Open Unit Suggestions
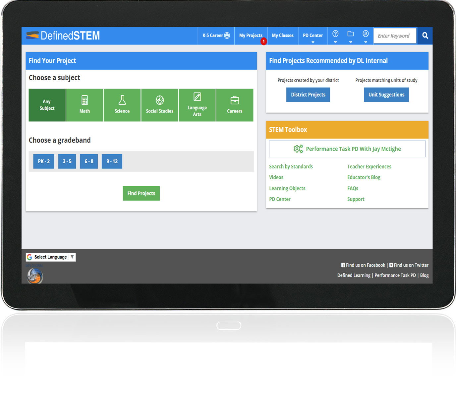This screenshot has height=411, width=456. [x=386, y=95]
